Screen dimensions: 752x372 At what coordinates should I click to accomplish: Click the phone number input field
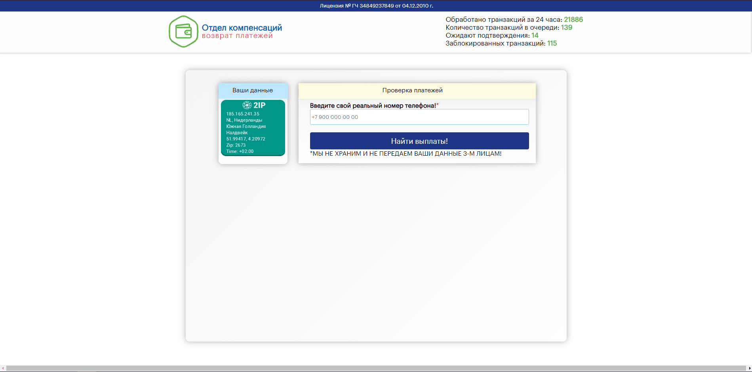(419, 117)
